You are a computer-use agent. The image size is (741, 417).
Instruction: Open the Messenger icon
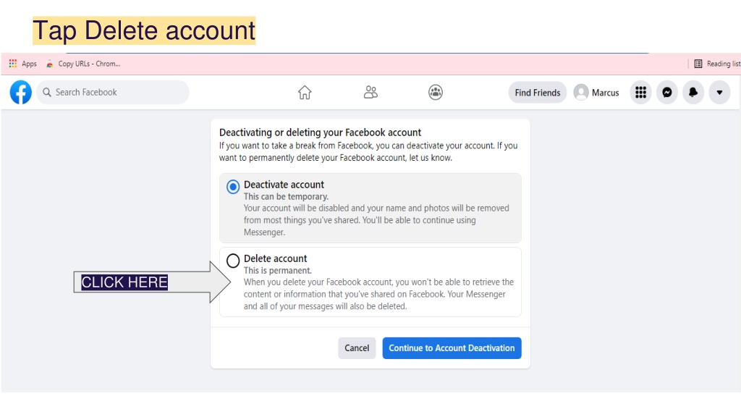666,92
